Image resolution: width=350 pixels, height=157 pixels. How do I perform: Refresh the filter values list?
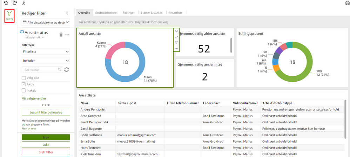click(66, 70)
